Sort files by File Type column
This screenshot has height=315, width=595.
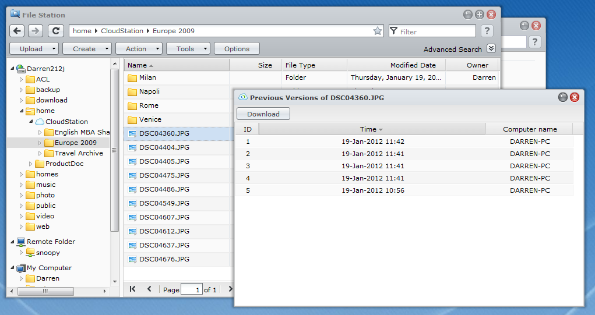tap(314, 65)
